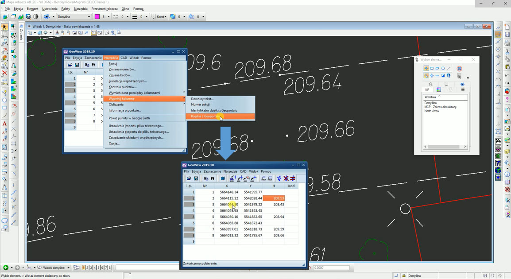Click Rzędna z Geoportalu submenu item
The image size is (511, 279).
point(221,116)
